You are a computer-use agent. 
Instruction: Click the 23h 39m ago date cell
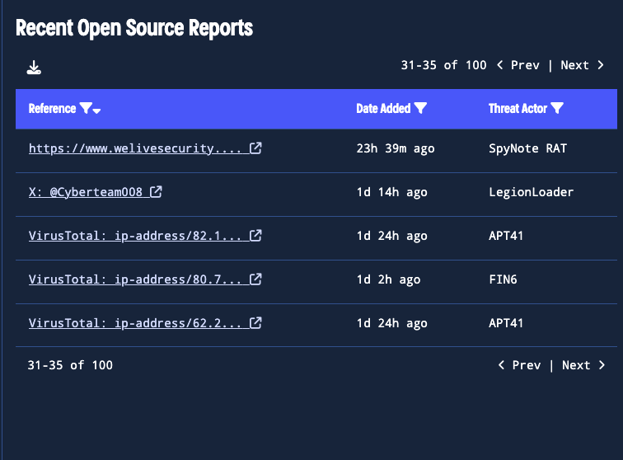click(x=396, y=148)
